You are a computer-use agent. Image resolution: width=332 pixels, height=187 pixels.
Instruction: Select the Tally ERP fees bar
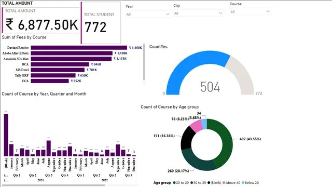pyautogui.click(x=53, y=75)
